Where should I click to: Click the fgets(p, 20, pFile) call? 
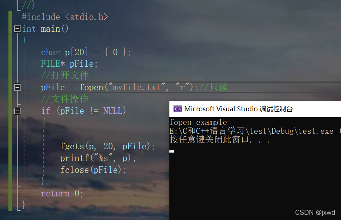[108, 146]
